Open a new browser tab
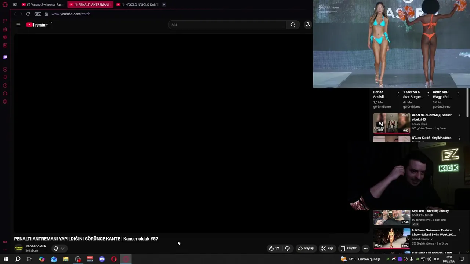This screenshot has height=264, width=470. (x=164, y=4)
